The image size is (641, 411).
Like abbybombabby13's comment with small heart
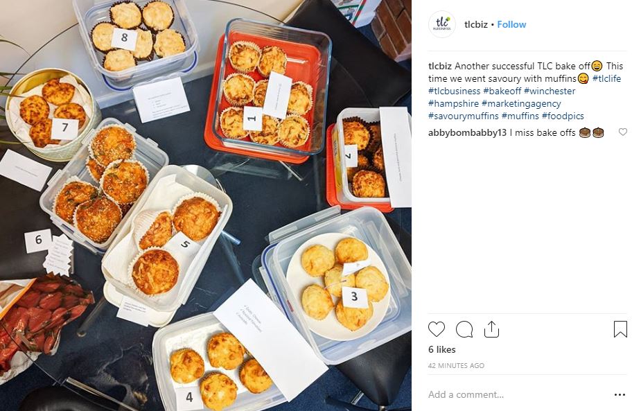[x=622, y=132]
